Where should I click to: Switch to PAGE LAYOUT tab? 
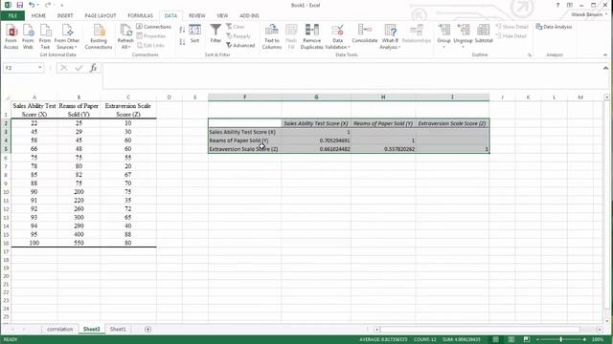[101, 15]
